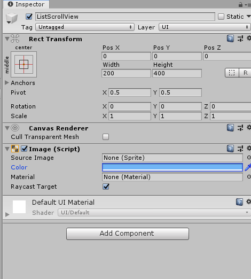Screen dimensions: 251x279
Task: Collapse the Canvas Renderer component
Action: pos(7,128)
